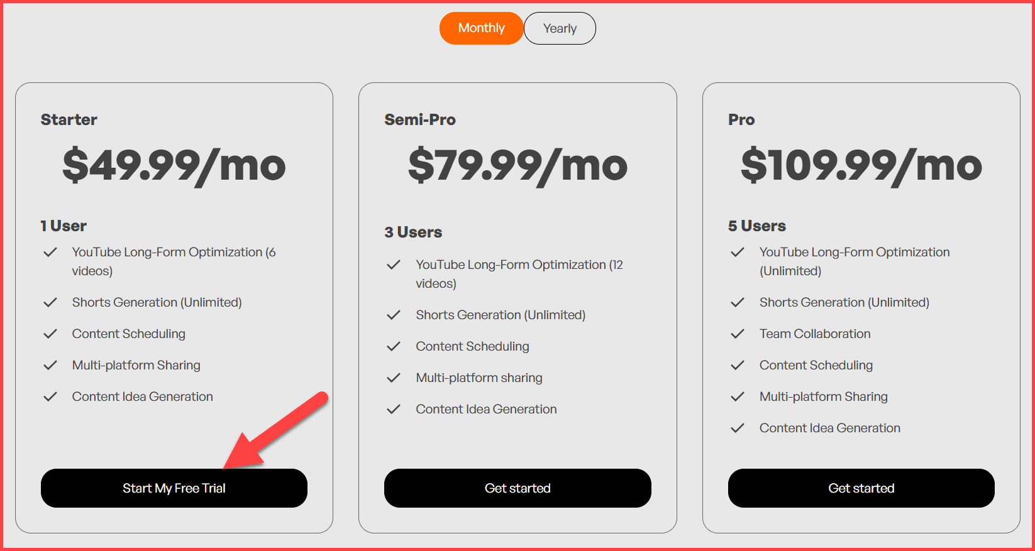Click Start My Free Trial button
The image size is (1035, 551).
[x=174, y=488]
